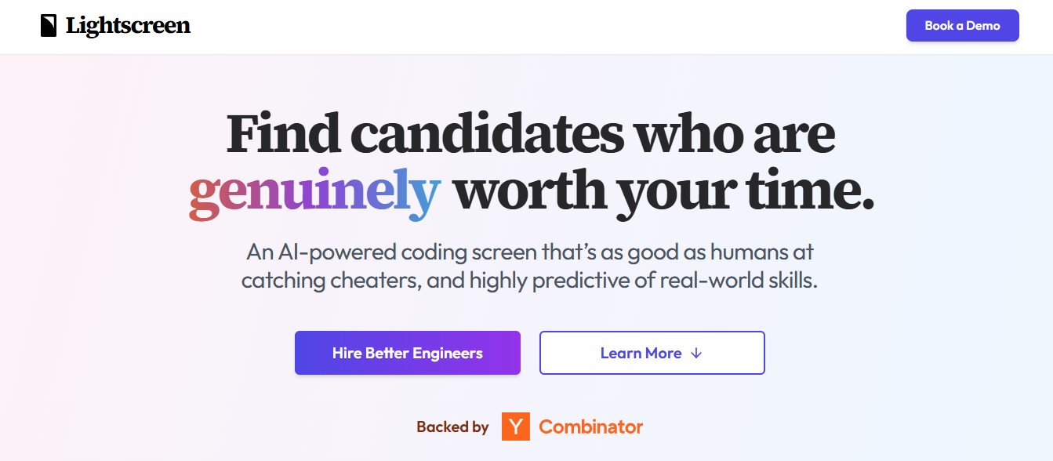Image resolution: width=1053 pixels, height=461 pixels.
Task: Click the Backed by label
Action: tap(452, 427)
